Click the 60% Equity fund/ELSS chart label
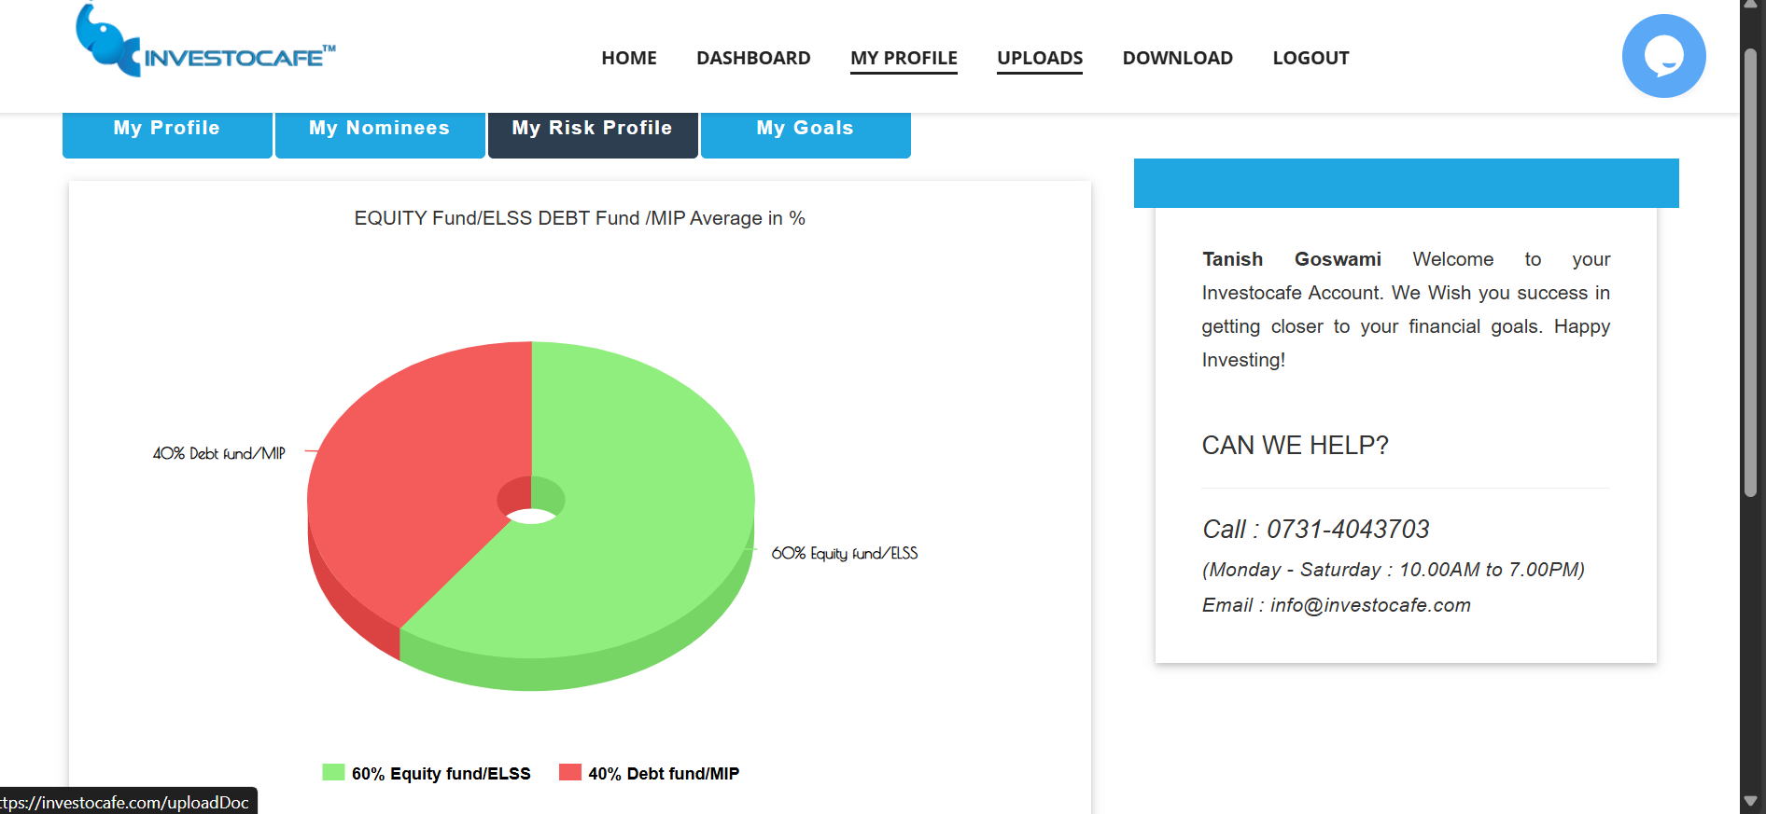1766x814 pixels. [844, 553]
